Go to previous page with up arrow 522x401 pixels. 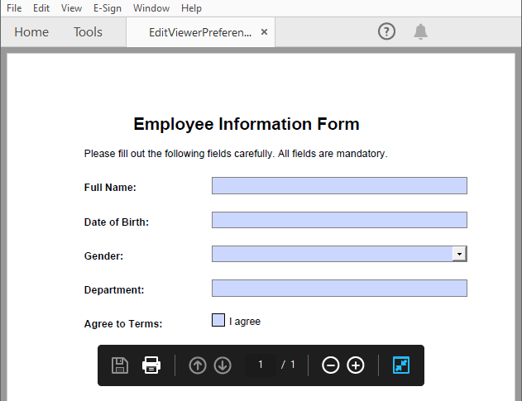click(198, 365)
